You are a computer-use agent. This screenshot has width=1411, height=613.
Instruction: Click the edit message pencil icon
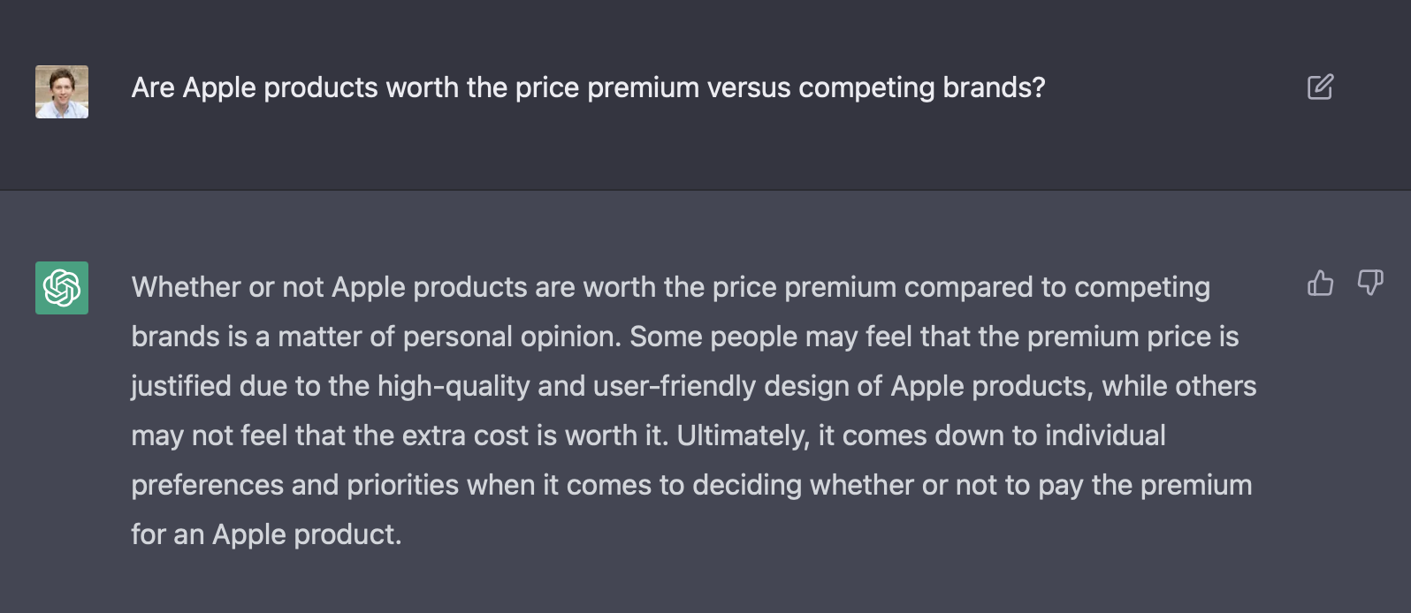(1320, 87)
